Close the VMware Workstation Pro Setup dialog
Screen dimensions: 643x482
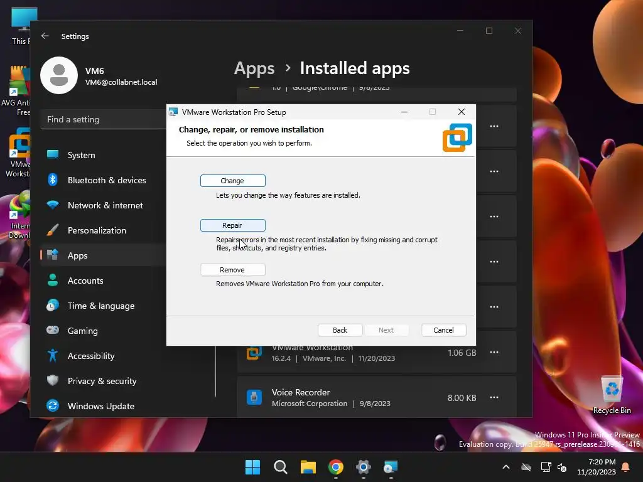tap(462, 112)
